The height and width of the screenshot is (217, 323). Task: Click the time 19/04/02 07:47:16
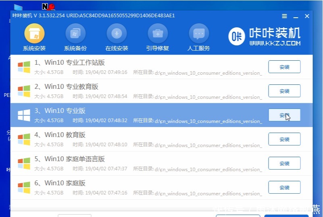tap(106, 193)
